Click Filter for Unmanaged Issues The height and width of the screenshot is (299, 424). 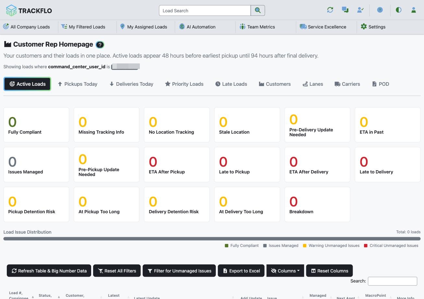[179, 271]
